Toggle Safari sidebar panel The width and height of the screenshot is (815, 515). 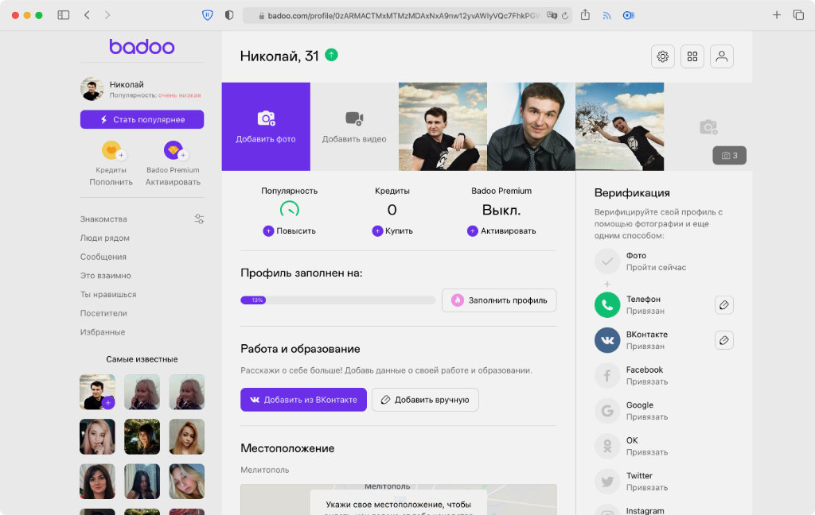(64, 15)
